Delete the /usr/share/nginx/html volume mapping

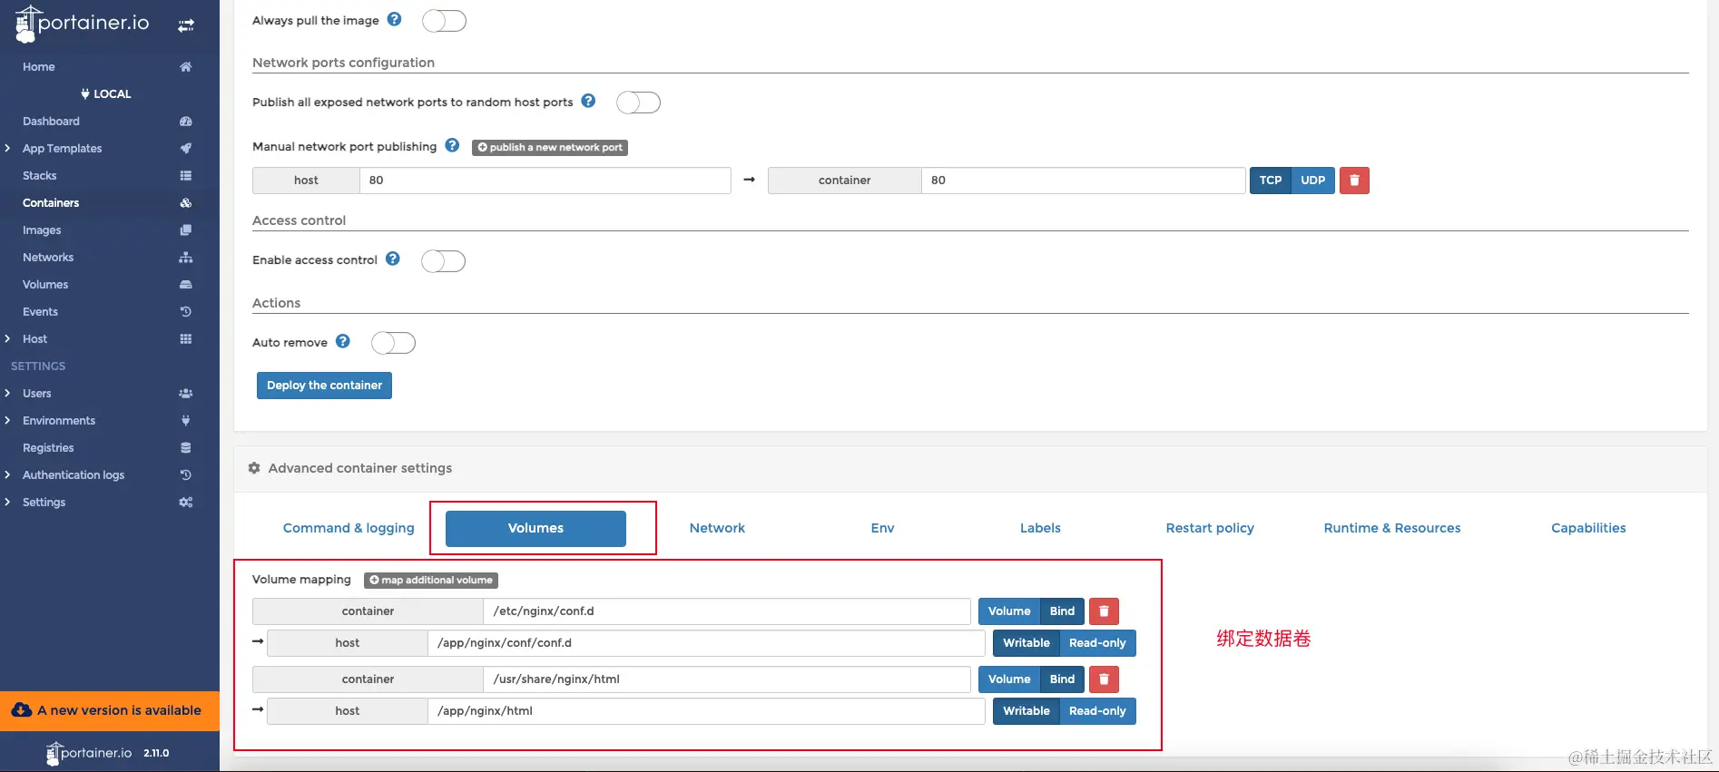pyautogui.click(x=1104, y=679)
